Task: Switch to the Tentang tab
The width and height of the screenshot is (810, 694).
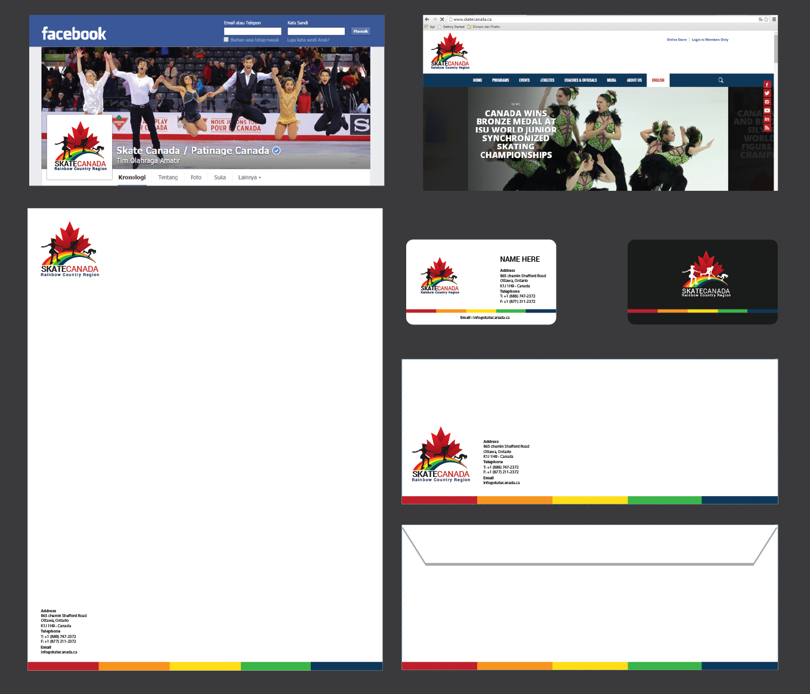Action: click(x=168, y=178)
